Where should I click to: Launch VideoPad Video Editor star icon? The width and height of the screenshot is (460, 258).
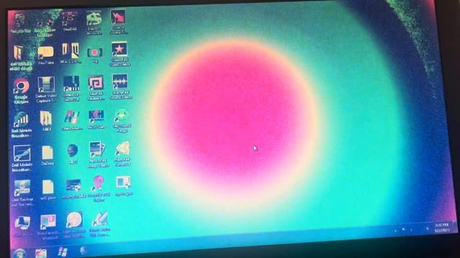point(120,54)
